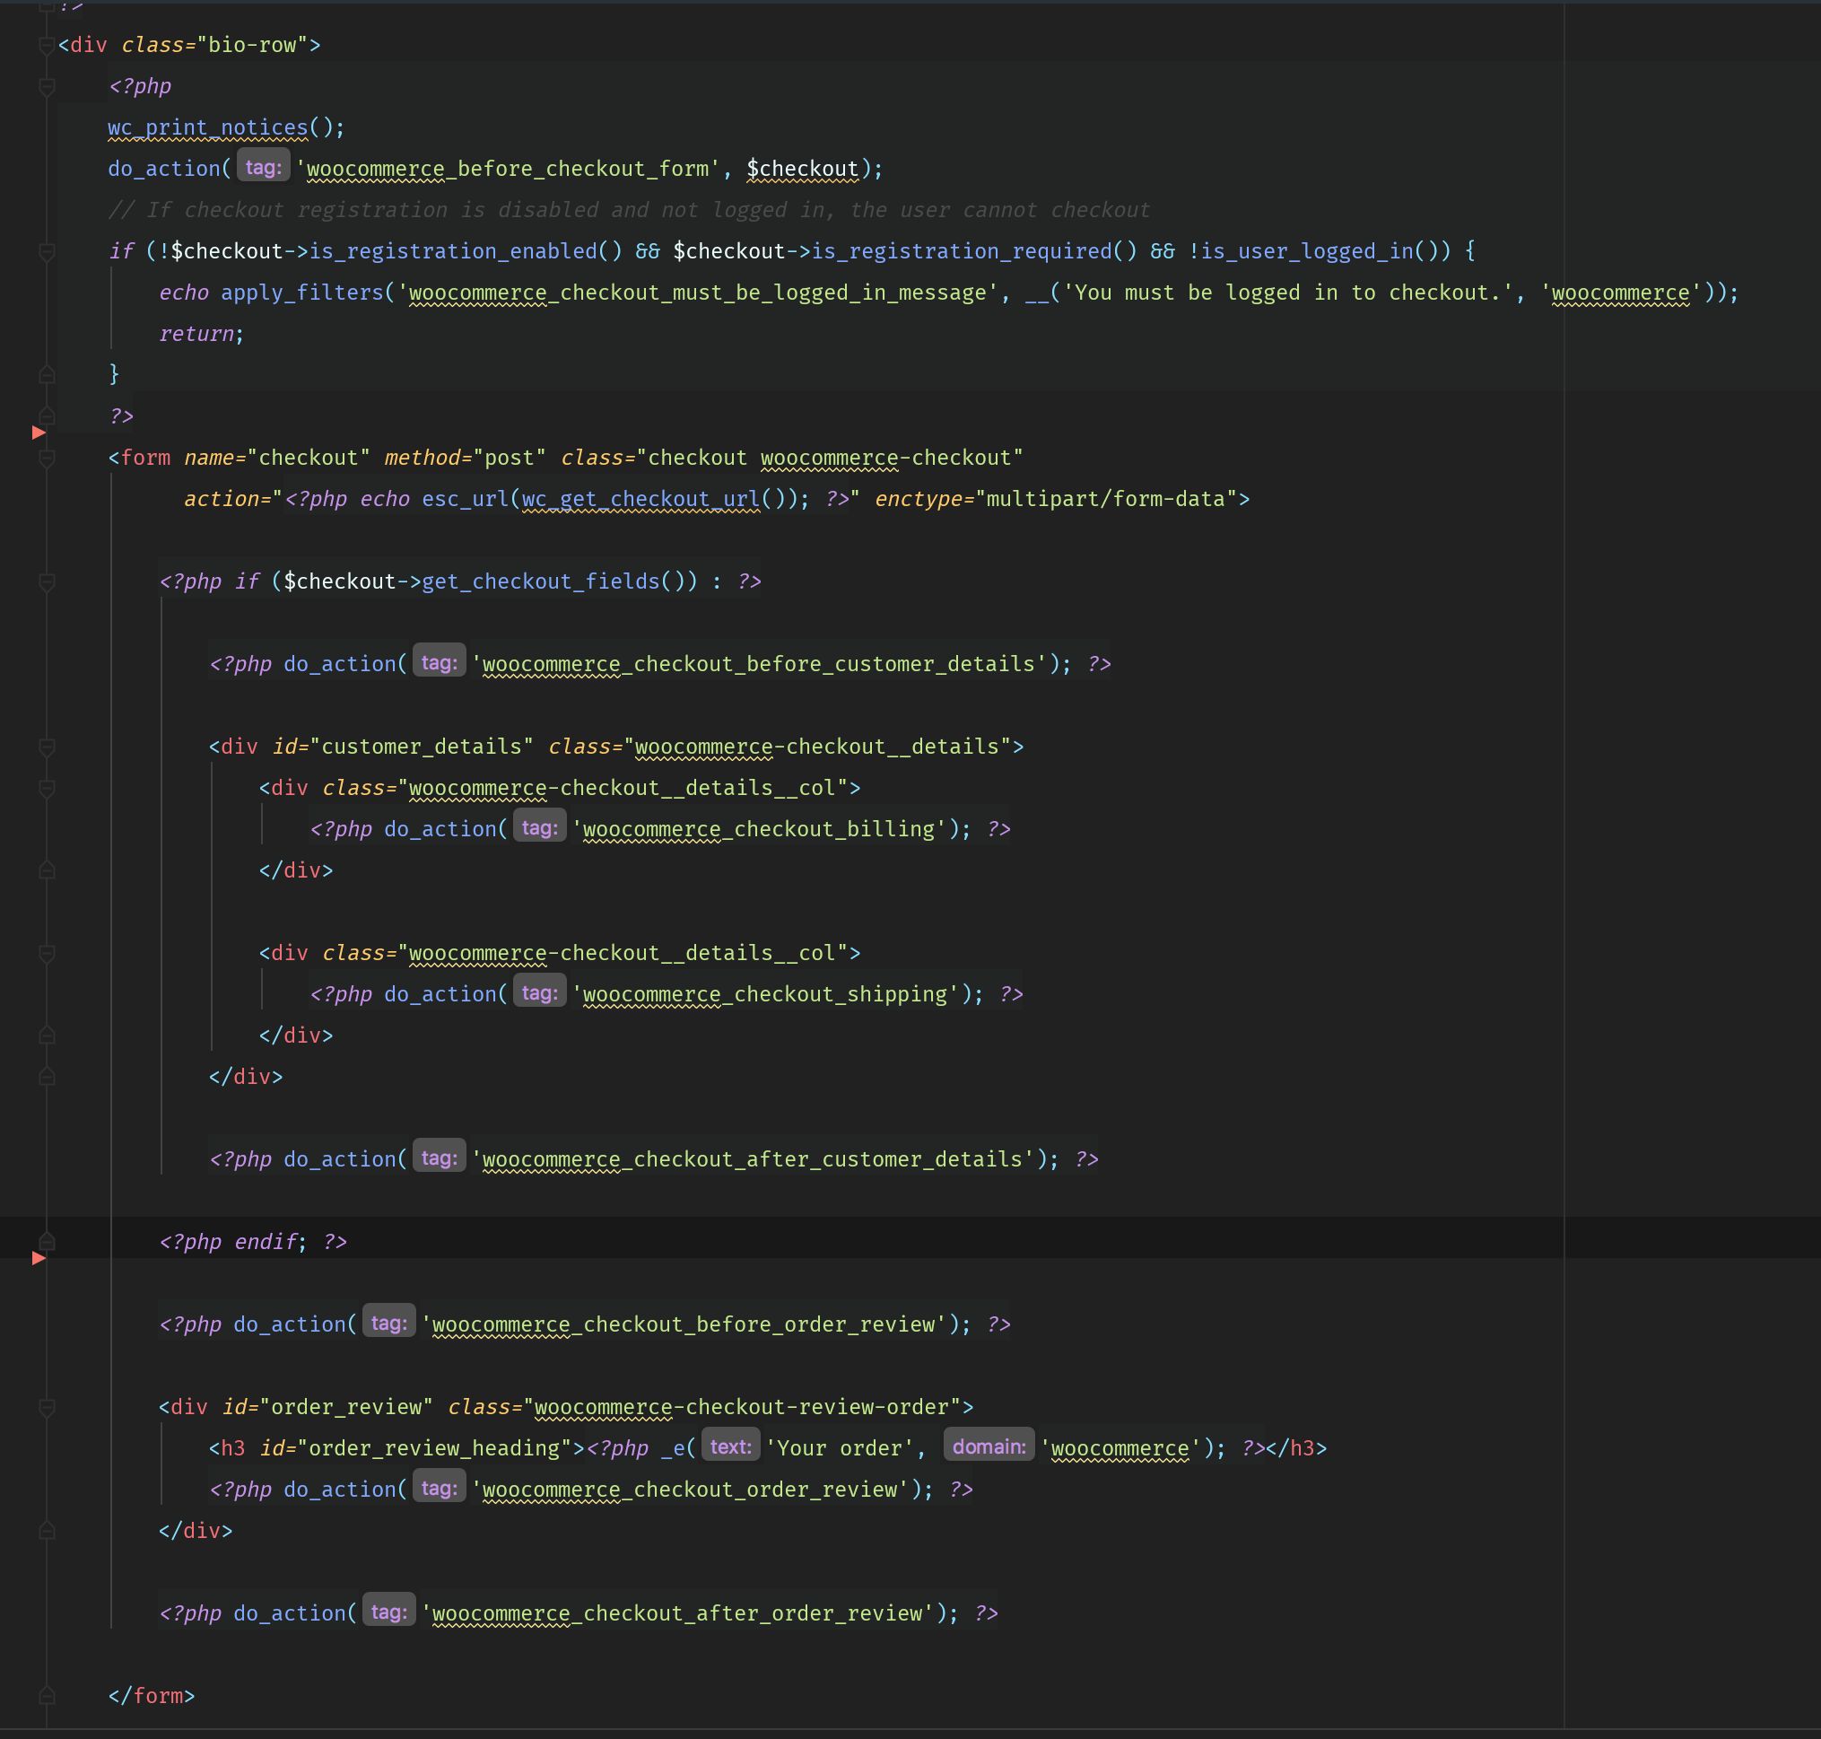This screenshot has width=1821, height=1739.
Task: Place cursor on the return statement
Action: [196, 334]
